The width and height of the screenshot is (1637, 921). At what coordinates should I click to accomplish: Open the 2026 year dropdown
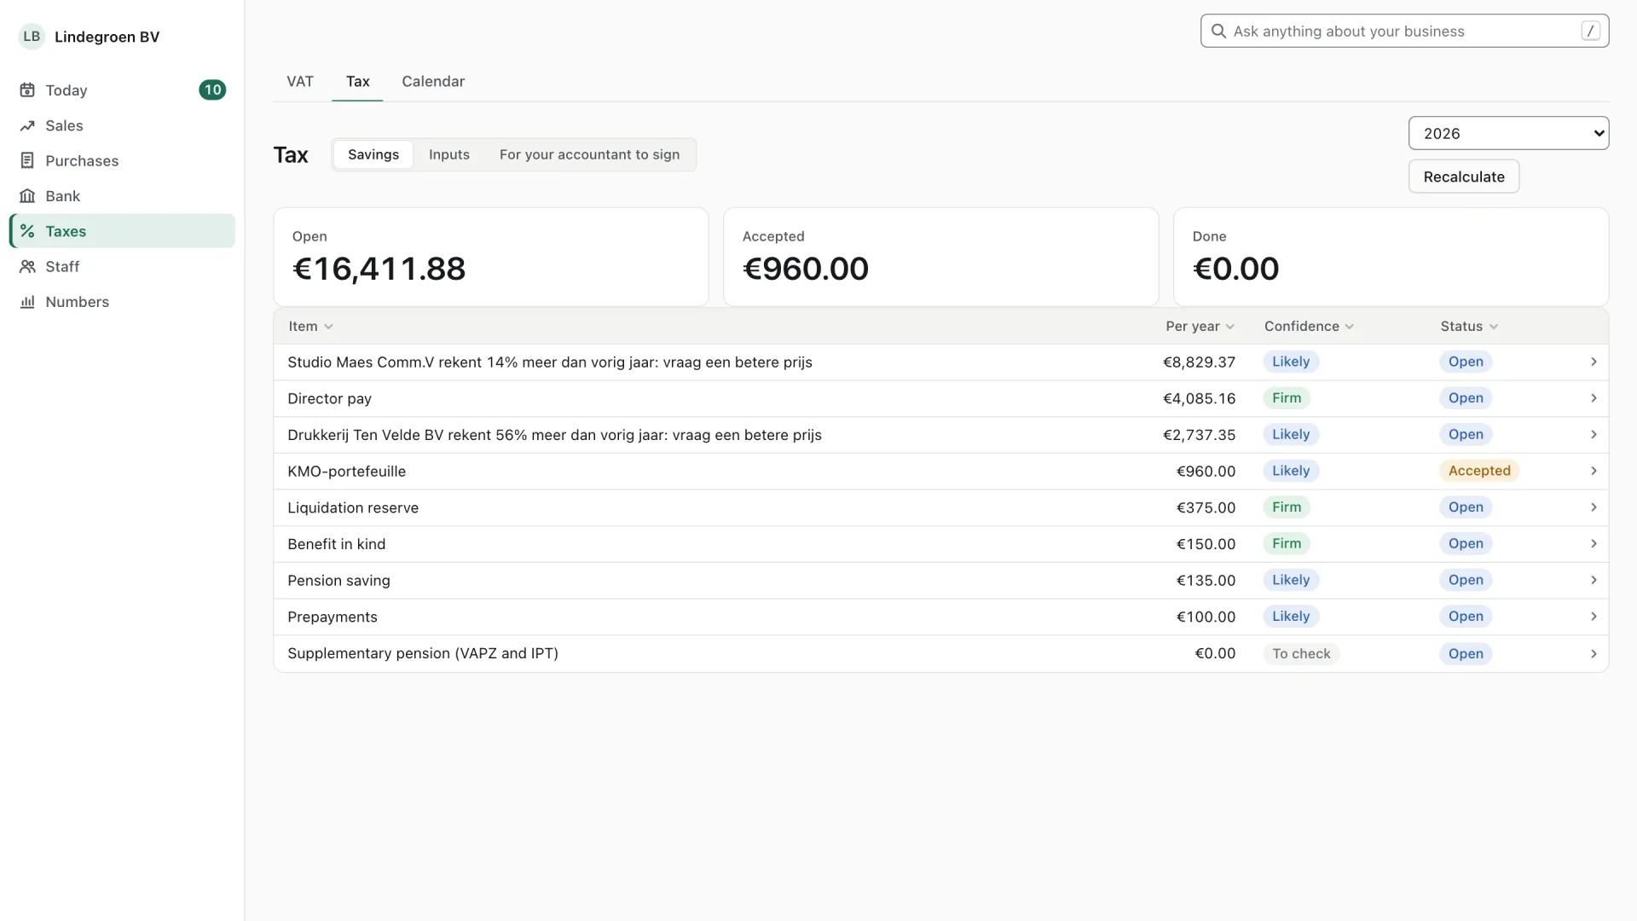point(1508,133)
